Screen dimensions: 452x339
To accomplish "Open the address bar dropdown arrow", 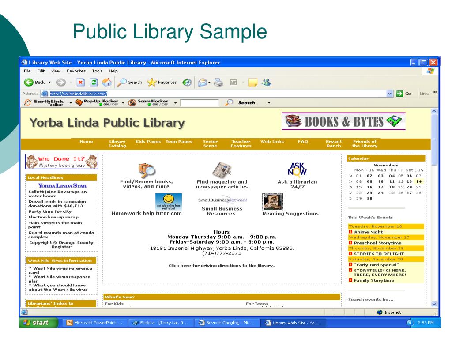I will pyautogui.click(x=390, y=94).
